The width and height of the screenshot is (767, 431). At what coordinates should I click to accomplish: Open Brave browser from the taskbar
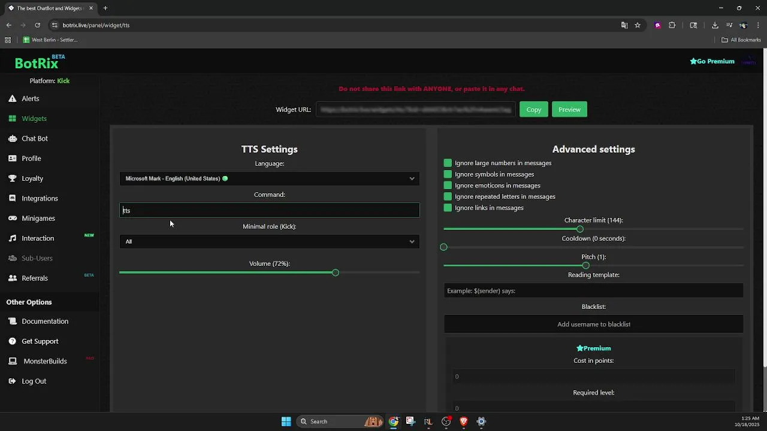click(x=463, y=421)
